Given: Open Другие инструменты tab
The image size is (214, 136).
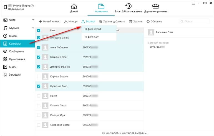Looking at the screenshot, I should [155, 8].
